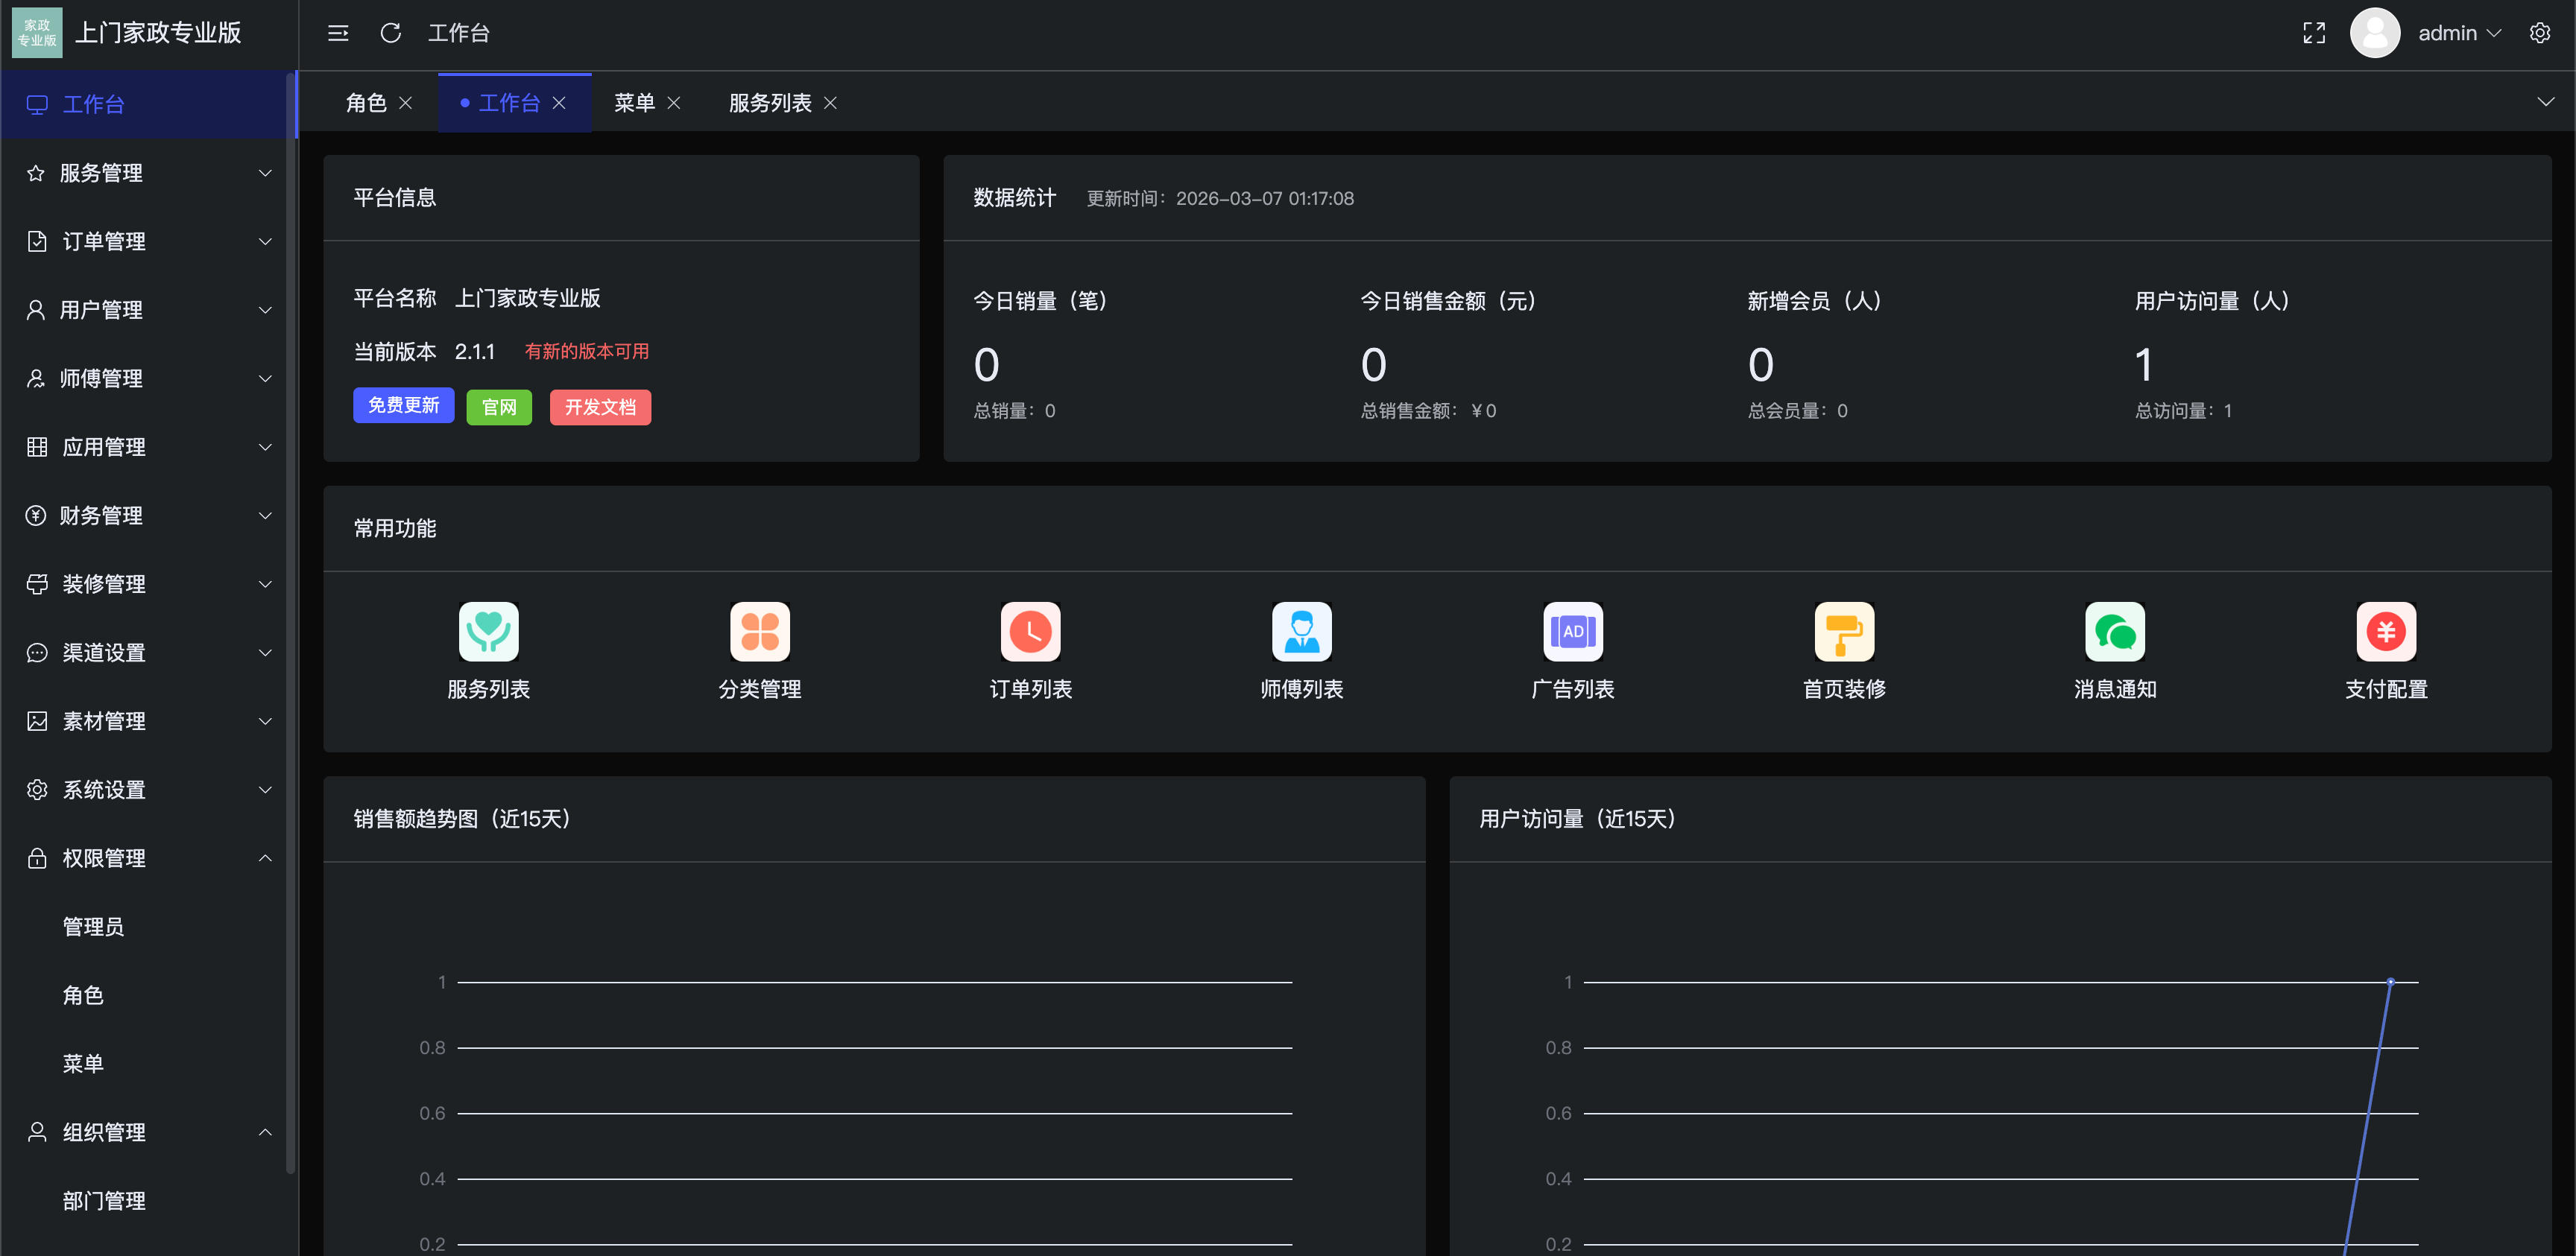The height and width of the screenshot is (1256, 2576).
Task: Expand 系统设置 sidebar menu
Action: 148,790
